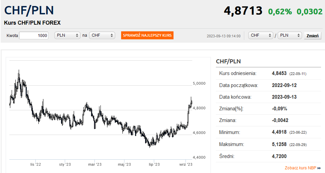This screenshot has height=173, width=325.
Task: Click the Data końcowa value 2023-09-13
Action: click(284, 97)
